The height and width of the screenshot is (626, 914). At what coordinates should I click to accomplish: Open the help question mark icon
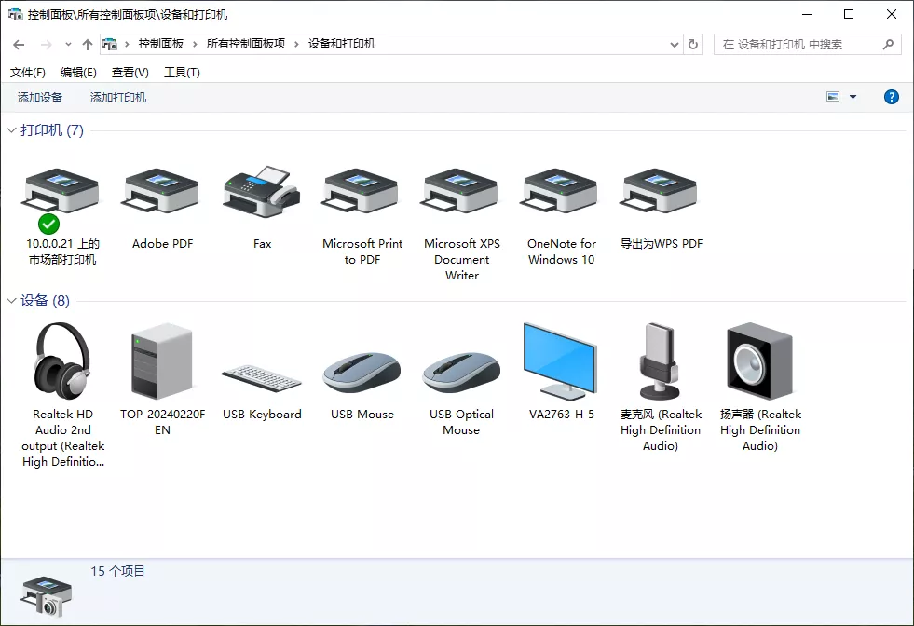(892, 97)
